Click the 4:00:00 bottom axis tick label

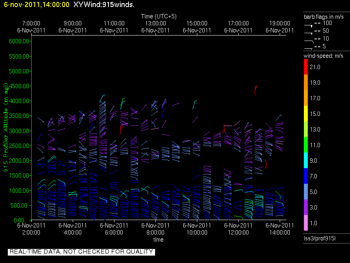tap(73, 233)
